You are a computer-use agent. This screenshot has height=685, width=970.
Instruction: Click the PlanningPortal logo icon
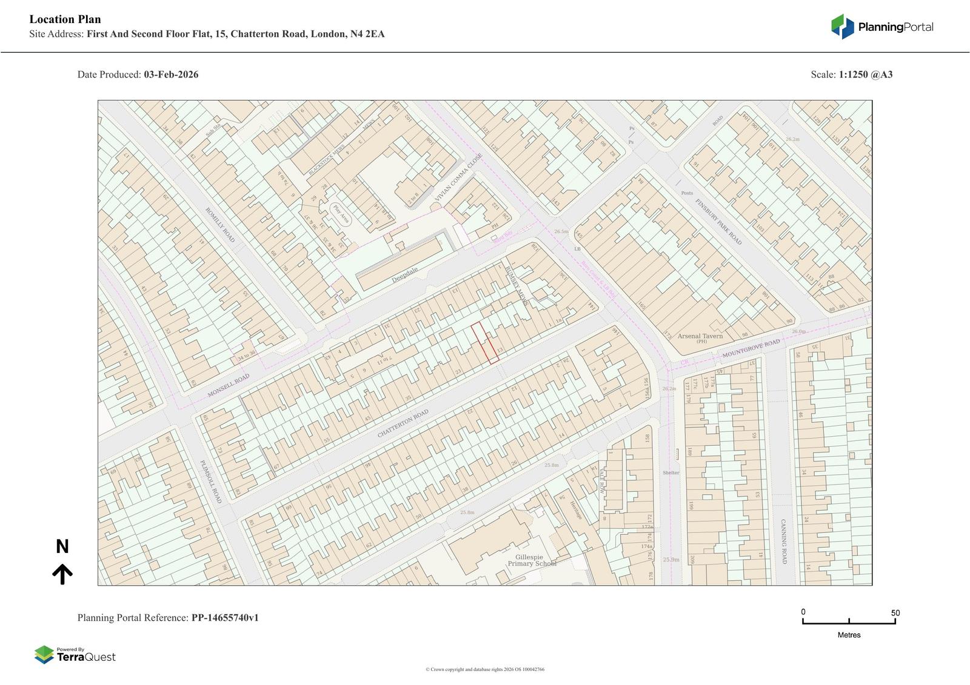coord(842,27)
